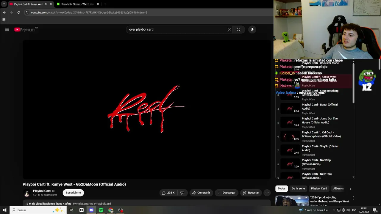This screenshot has width=381, height=214.
Task: Open Discord from the taskbar
Action: (91, 210)
